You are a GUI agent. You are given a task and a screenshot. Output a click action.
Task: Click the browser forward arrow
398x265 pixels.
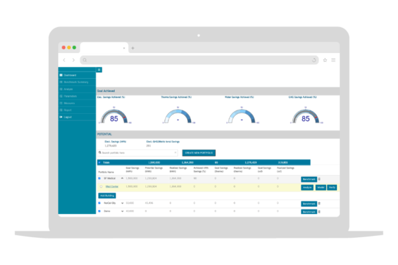(73, 60)
